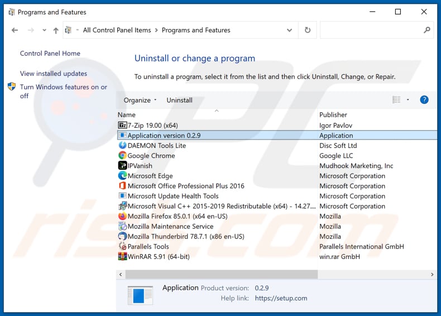This screenshot has width=441, height=316.
Task: Select Mozilla Firefox 85.0.1 entry name
Action: [178, 216]
